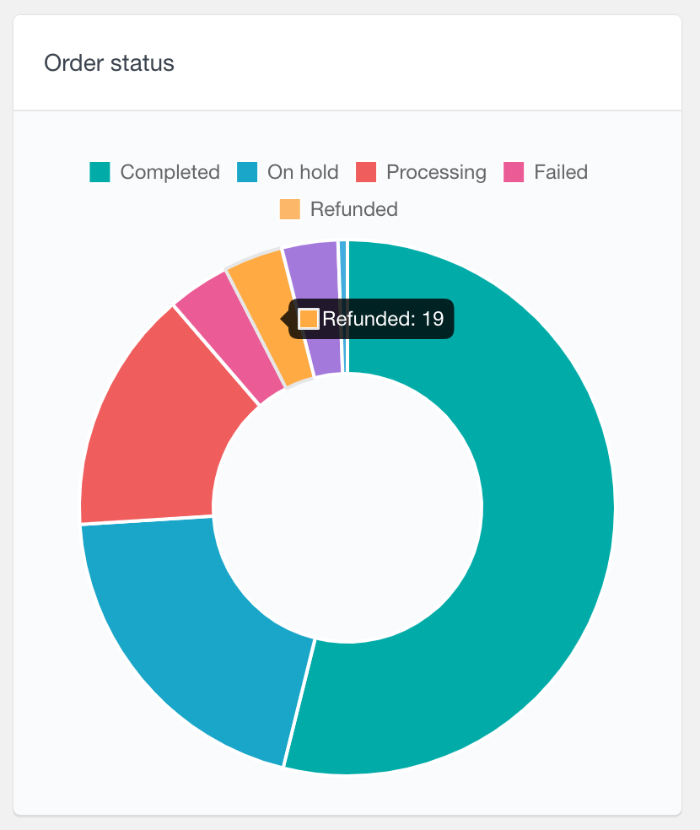Click the Order status card title

(109, 63)
